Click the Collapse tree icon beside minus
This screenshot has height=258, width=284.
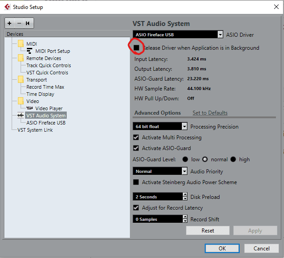(x=28, y=23)
